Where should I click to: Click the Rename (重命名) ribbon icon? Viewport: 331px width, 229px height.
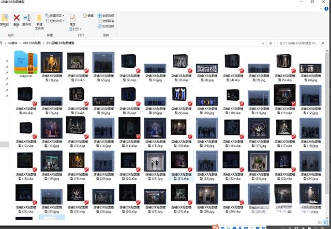coord(27,18)
